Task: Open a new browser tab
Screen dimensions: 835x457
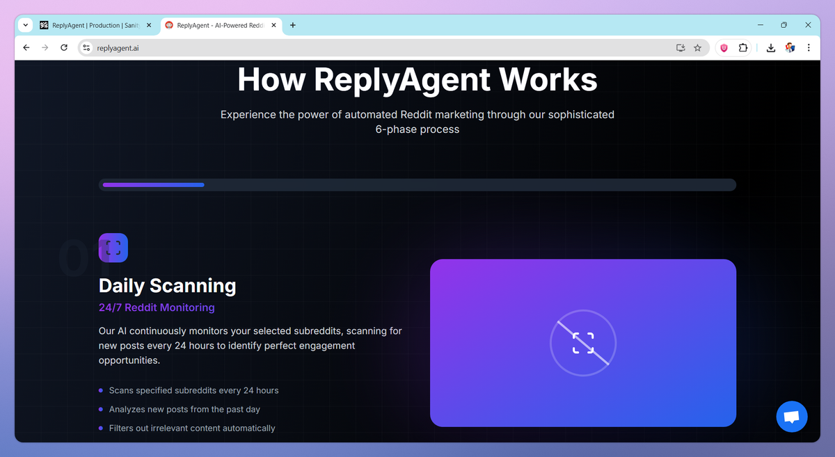Action: [x=293, y=25]
